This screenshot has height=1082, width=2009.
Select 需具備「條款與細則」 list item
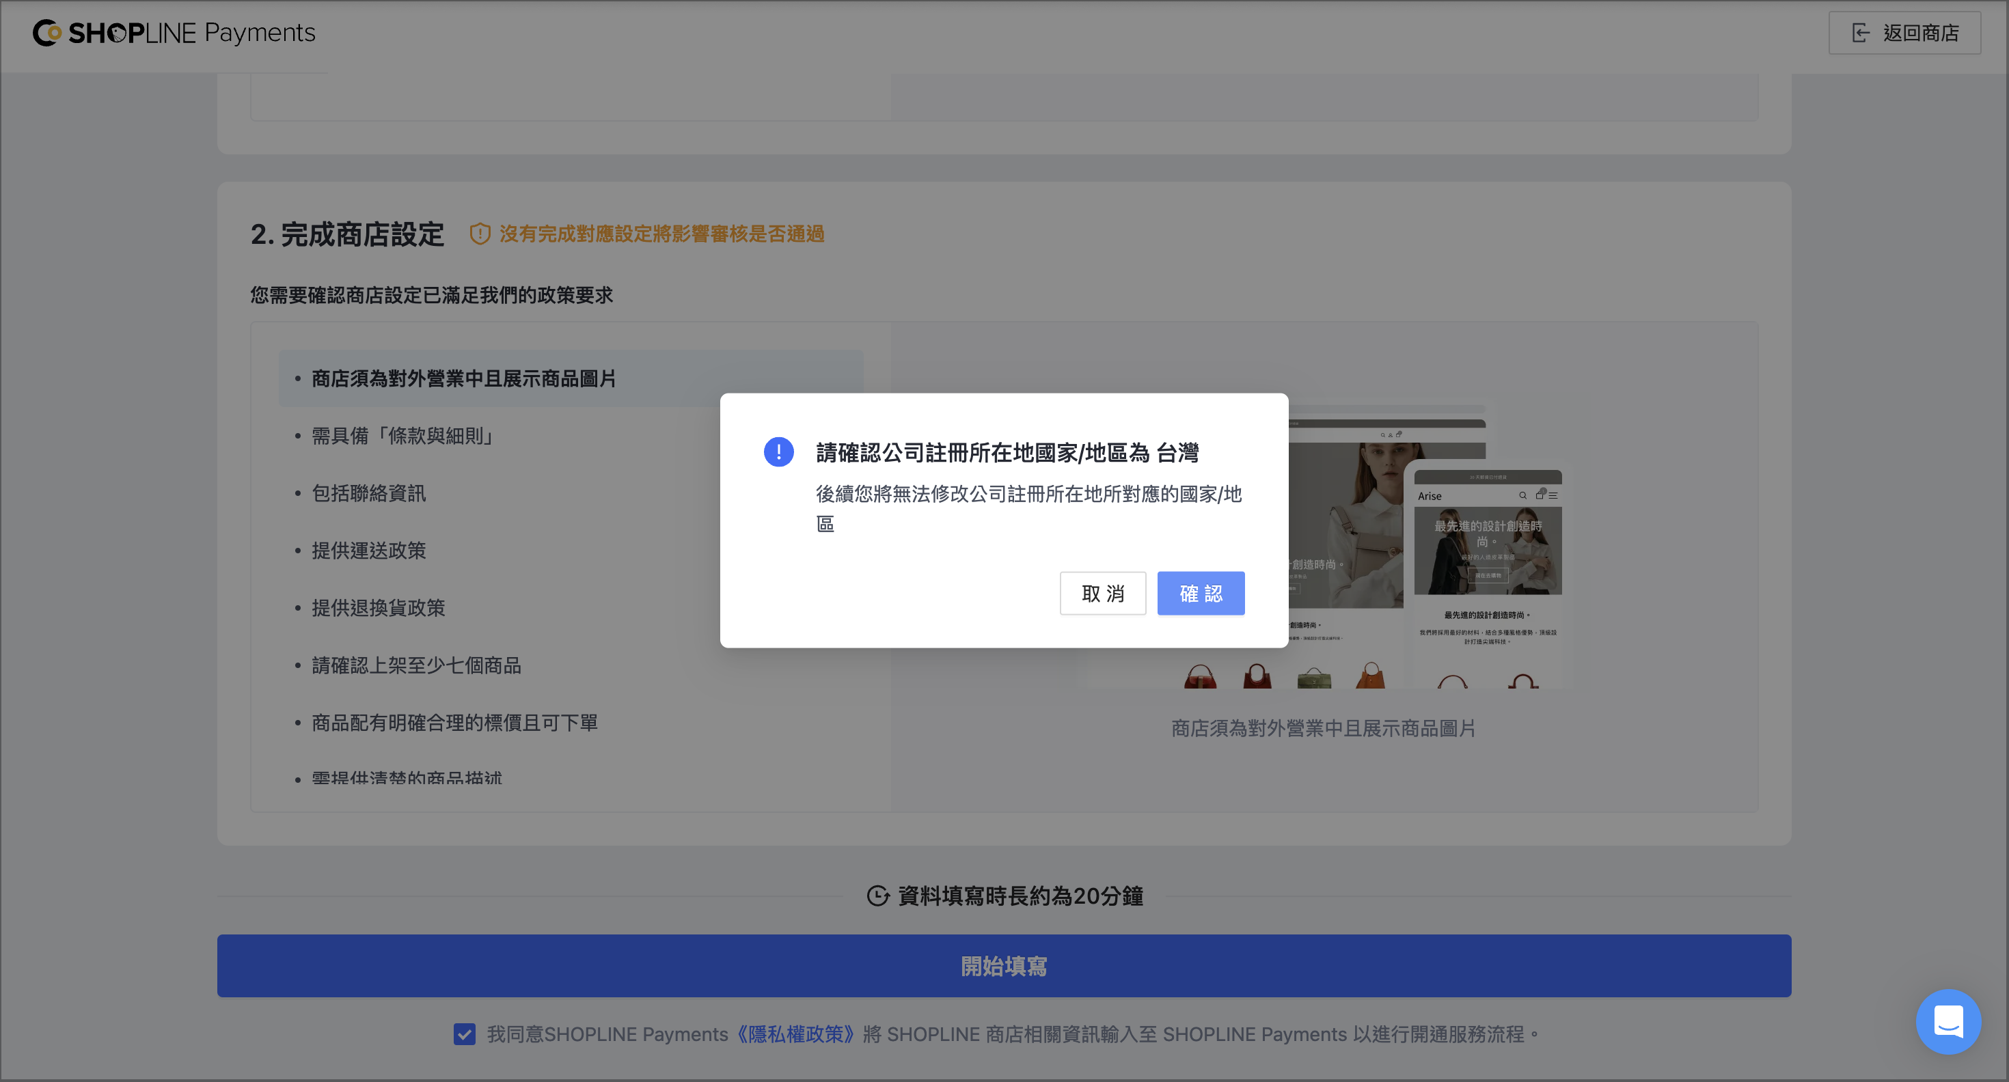tap(404, 436)
